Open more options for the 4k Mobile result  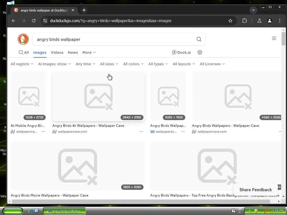point(43,132)
